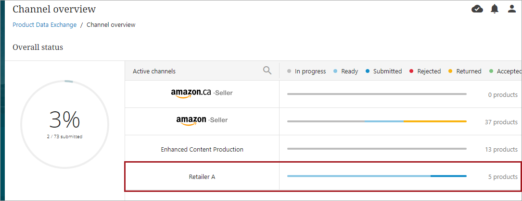Click the 37 products count
Screen dimensions: 522x201
[x=501, y=122]
